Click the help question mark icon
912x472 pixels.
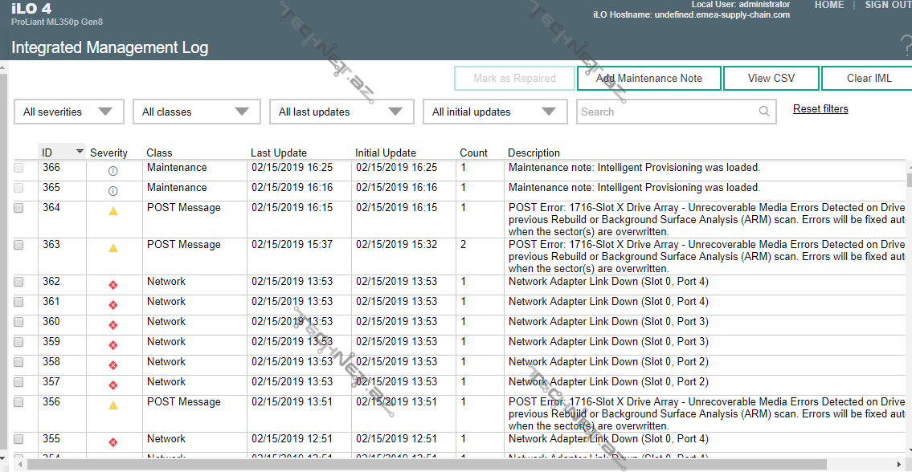click(x=907, y=46)
